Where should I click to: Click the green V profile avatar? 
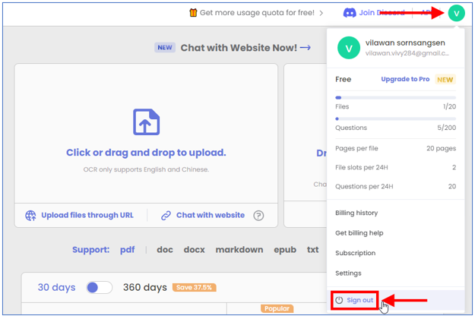pyautogui.click(x=456, y=13)
